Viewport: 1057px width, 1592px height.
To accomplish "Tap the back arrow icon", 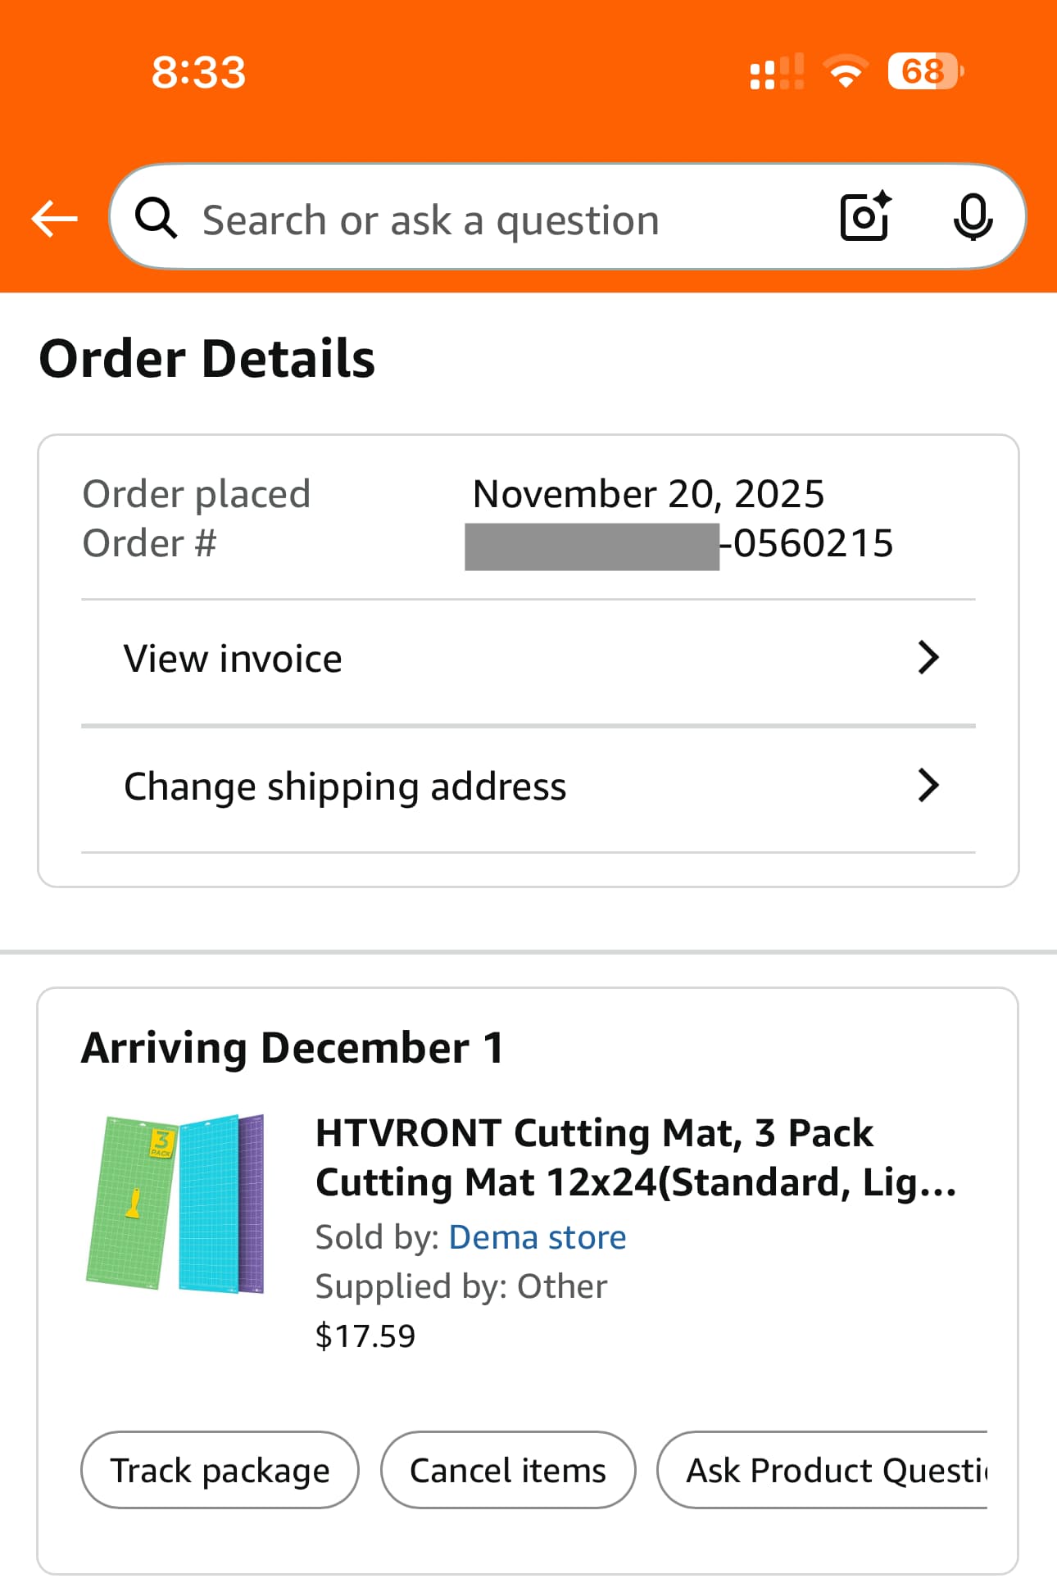I will [x=54, y=219].
